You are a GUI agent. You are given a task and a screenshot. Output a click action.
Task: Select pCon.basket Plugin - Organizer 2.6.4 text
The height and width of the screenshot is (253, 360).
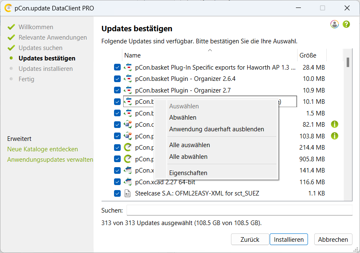coord(185,79)
